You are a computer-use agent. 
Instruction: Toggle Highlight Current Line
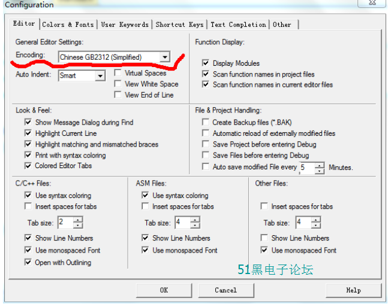tap(28, 133)
